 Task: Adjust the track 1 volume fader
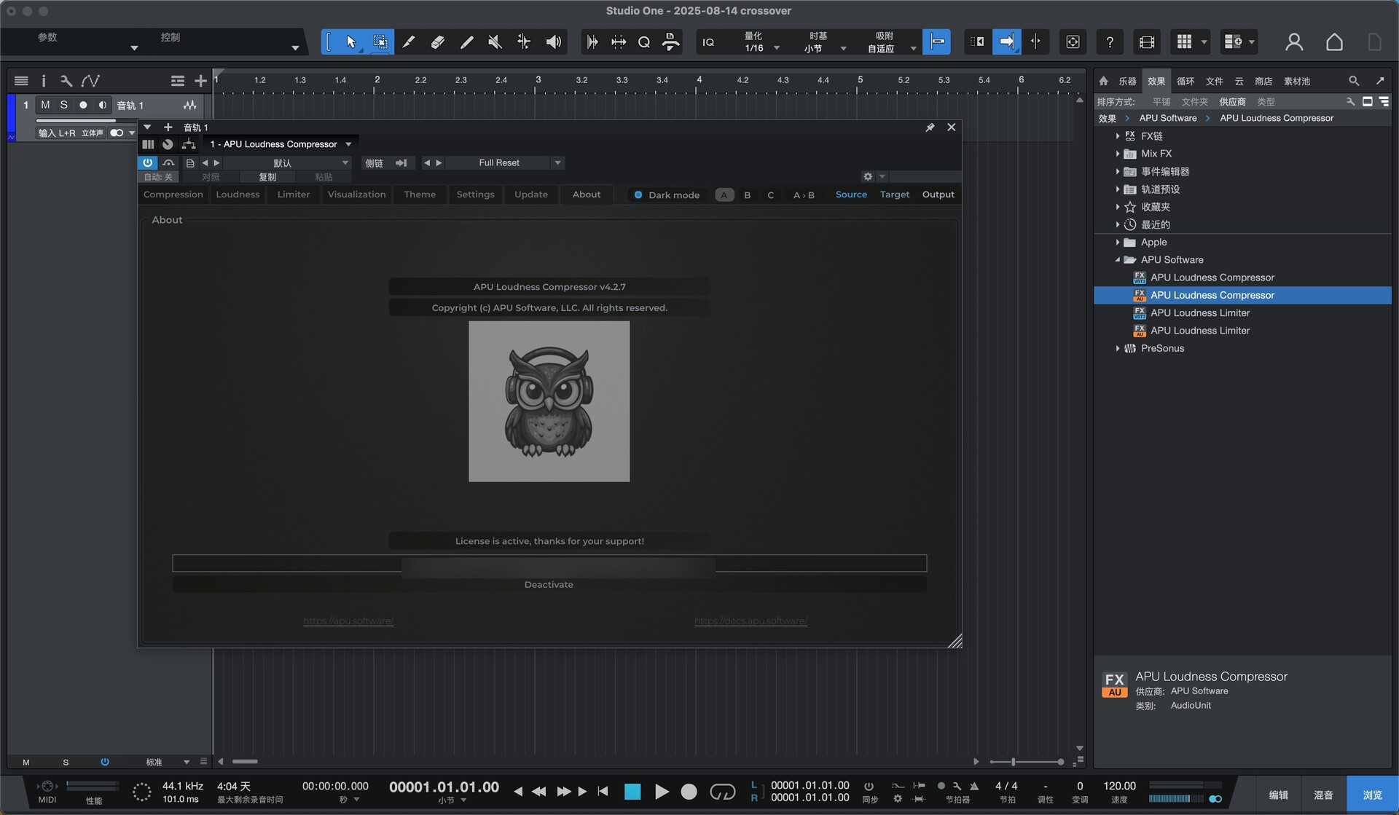(85, 121)
